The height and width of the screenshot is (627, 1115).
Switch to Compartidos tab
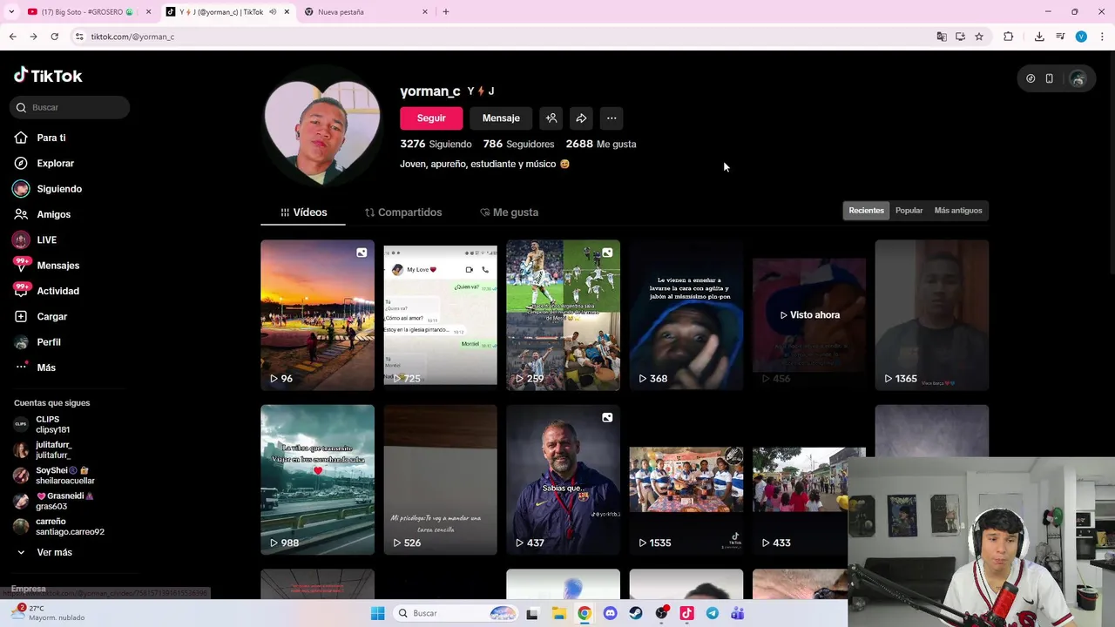pyautogui.click(x=403, y=212)
